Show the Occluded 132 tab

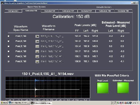tap(87, 11)
